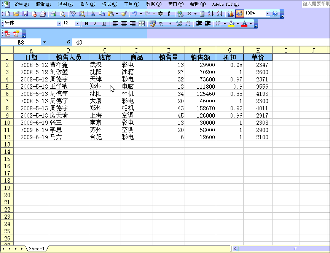
Task: Click the Save icon
Action: [26, 14]
